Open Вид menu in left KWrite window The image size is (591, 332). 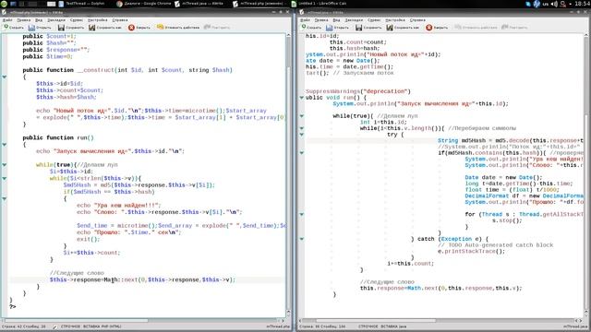tap(39, 20)
